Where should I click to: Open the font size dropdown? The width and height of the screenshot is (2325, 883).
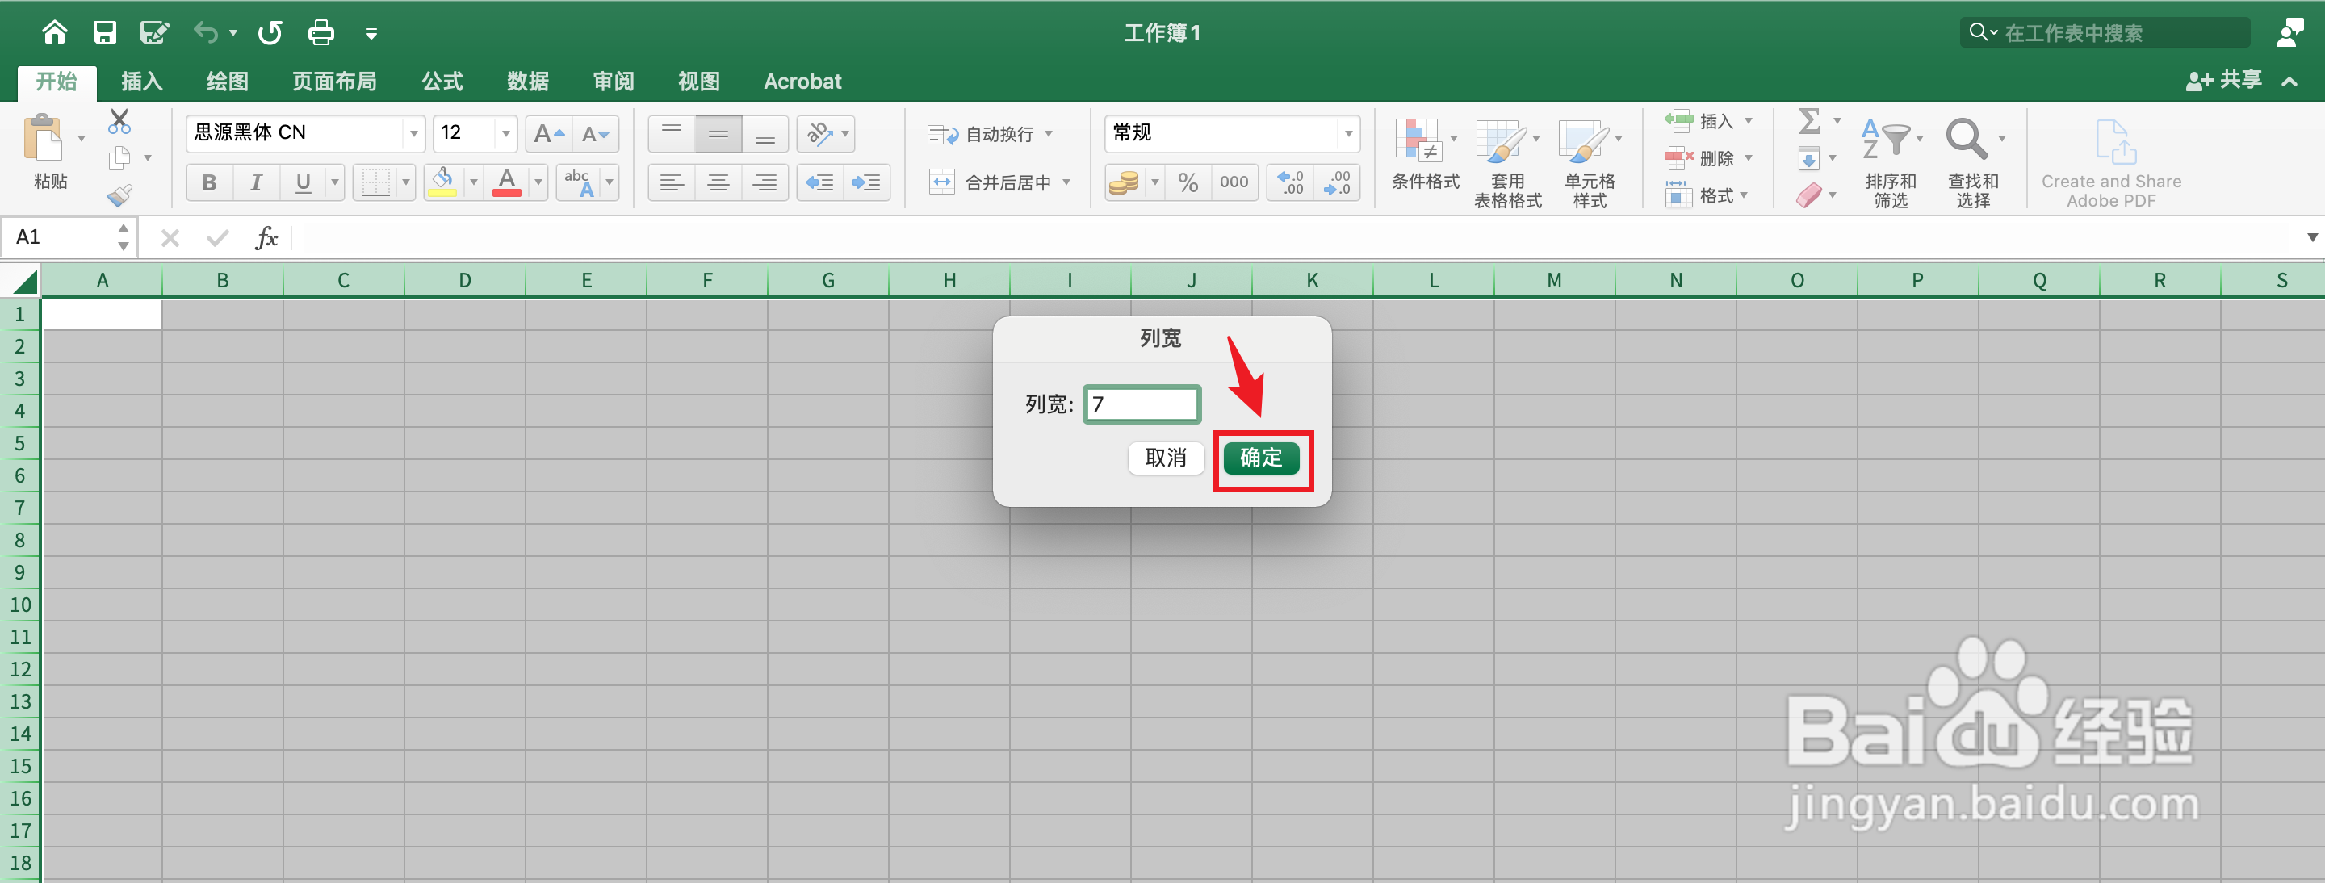505,132
